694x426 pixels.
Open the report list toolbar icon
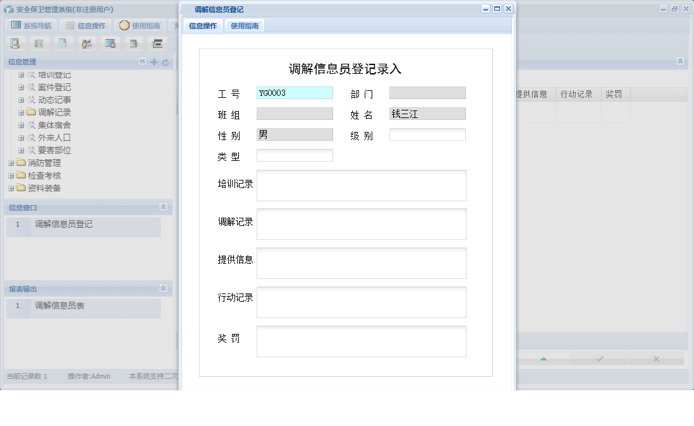pos(39,43)
